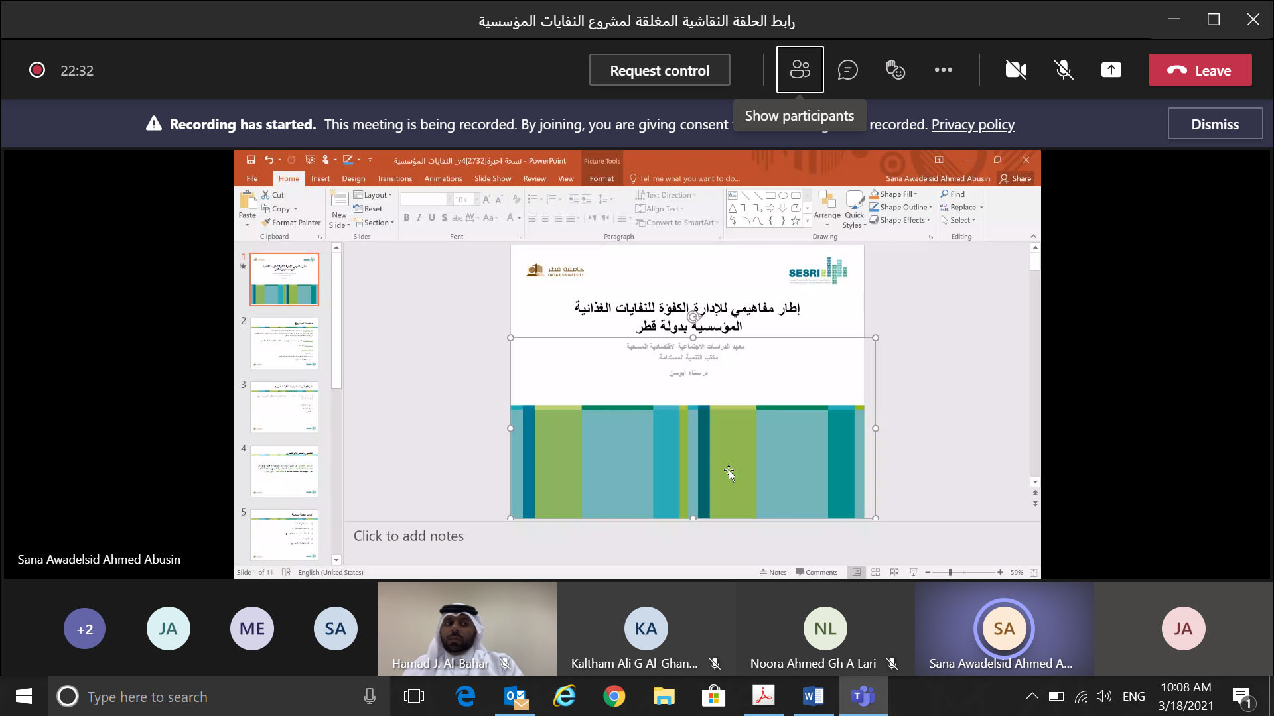1274x716 pixels.
Task: Open Outlook from the taskbar
Action: [516, 697]
